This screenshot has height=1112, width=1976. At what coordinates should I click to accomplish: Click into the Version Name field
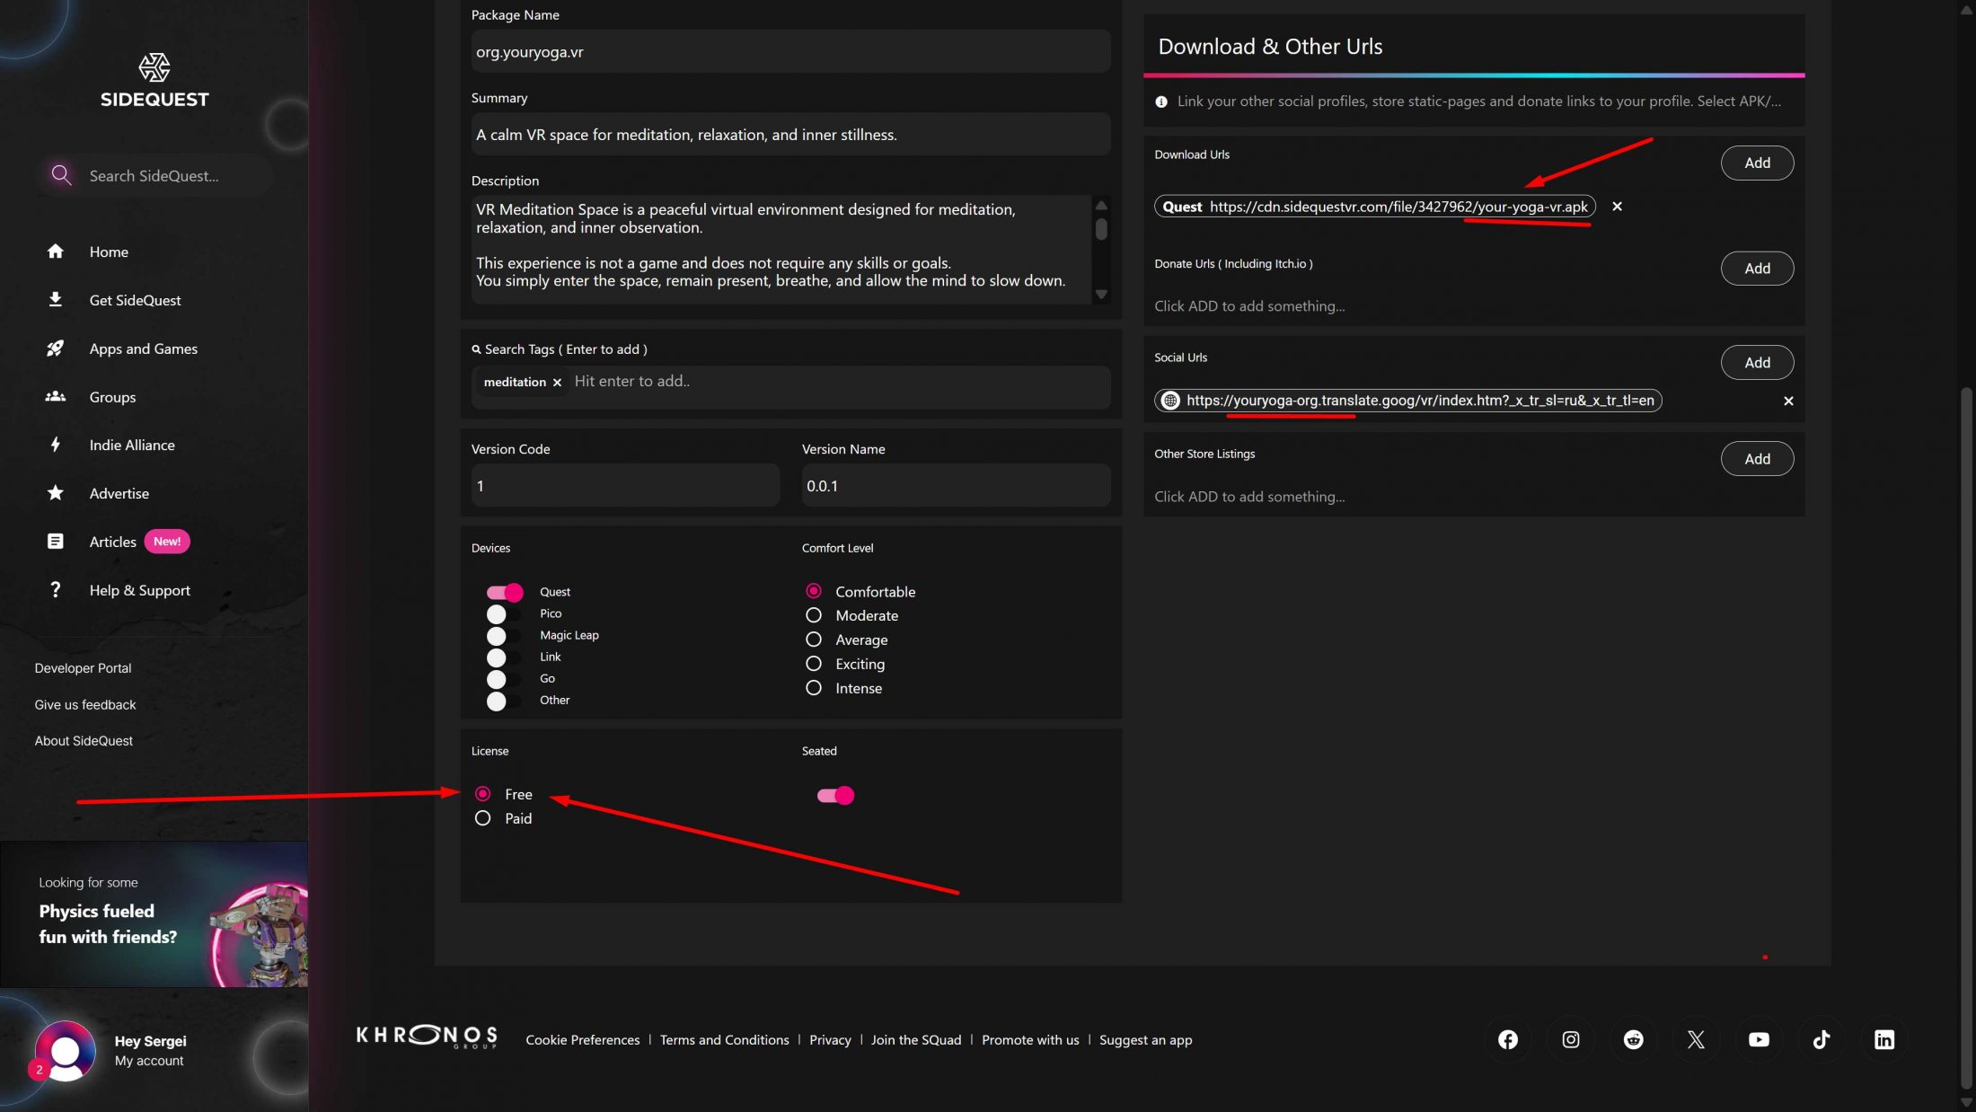point(955,485)
